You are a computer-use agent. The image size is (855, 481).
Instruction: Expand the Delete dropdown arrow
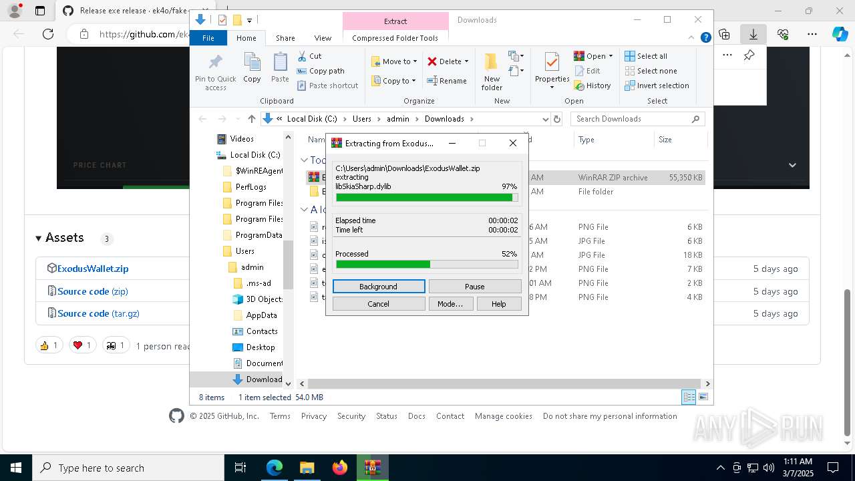coord(466,61)
